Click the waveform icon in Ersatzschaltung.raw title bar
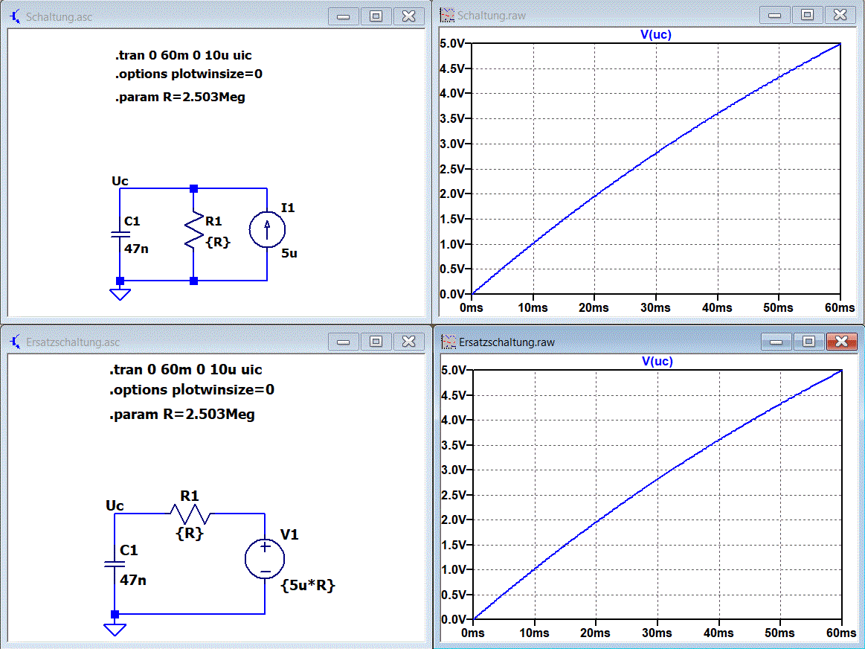This screenshot has height=649, width=865. pos(448,342)
